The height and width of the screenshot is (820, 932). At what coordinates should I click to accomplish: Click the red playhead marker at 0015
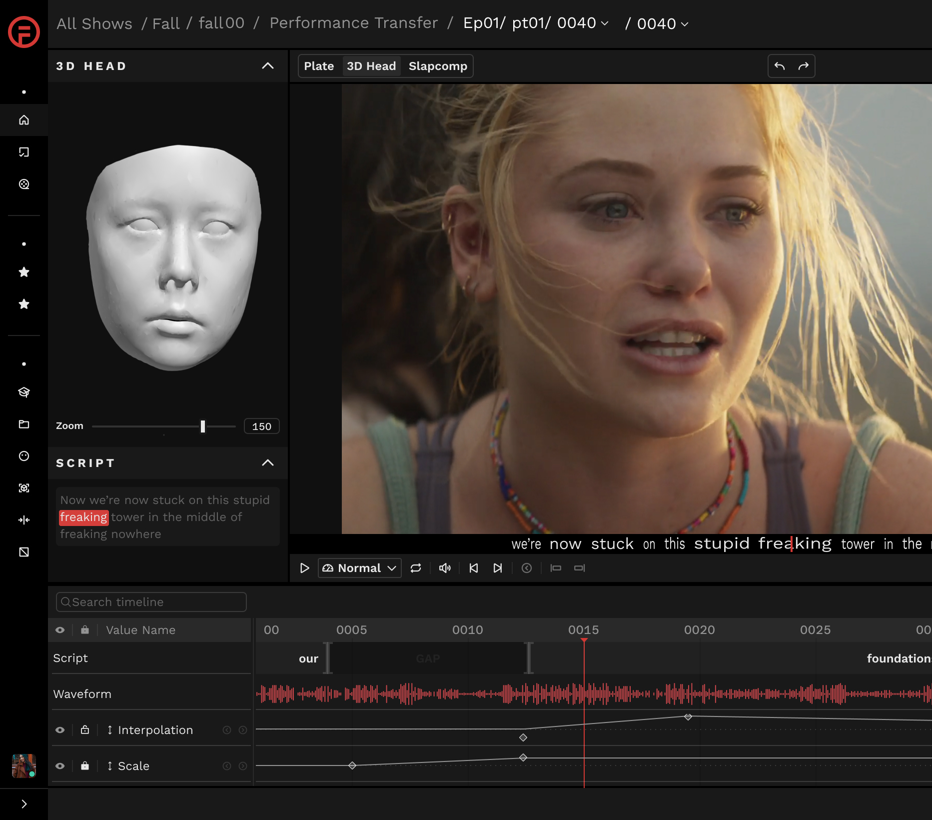click(x=584, y=640)
